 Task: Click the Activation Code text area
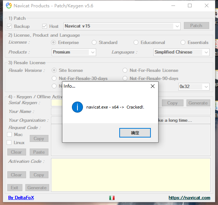click(x=131, y=175)
